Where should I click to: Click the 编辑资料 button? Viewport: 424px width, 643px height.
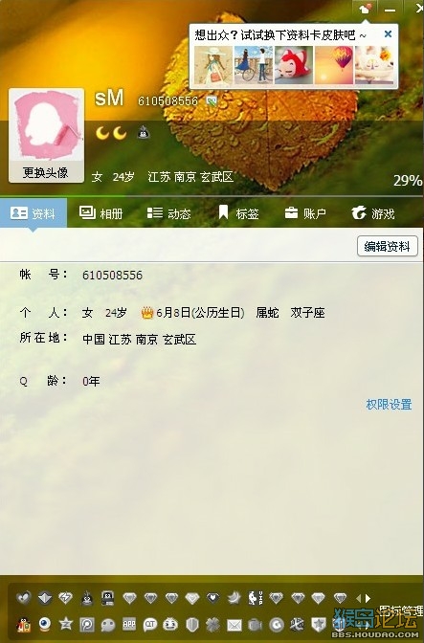point(387,247)
